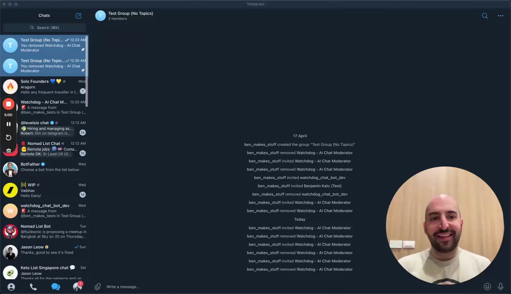The image size is (511, 294).
Task: Click 'invited watchdog_chat_bot_dev' service message
Action: [x=300, y=178]
